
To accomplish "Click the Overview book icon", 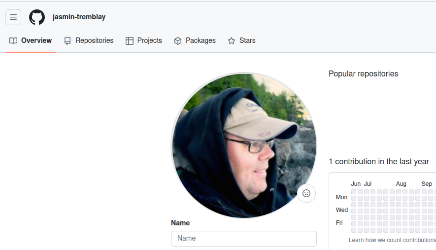I will pyautogui.click(x=13, y=41).
